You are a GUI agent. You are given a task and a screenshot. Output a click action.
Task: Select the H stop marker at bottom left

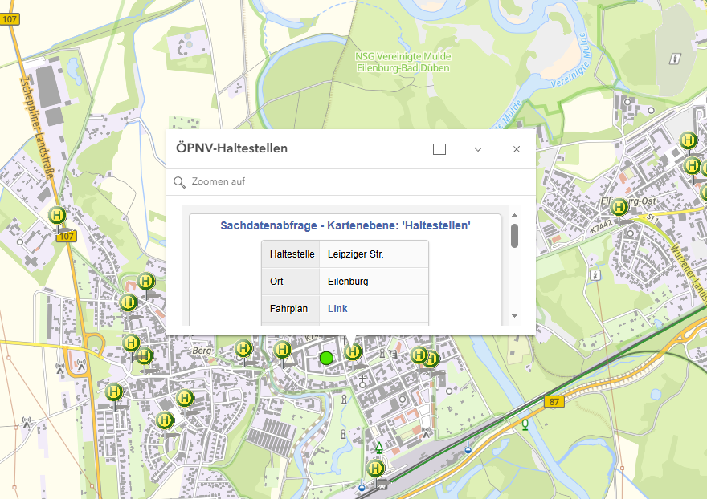coord(166,419)
